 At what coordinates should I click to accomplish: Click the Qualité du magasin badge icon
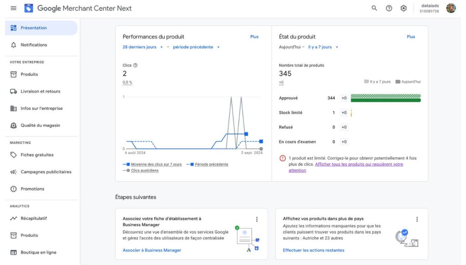coord(13,126)
